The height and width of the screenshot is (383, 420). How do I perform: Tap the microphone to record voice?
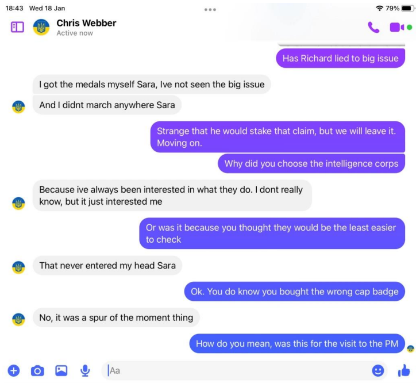coord(85,371)
